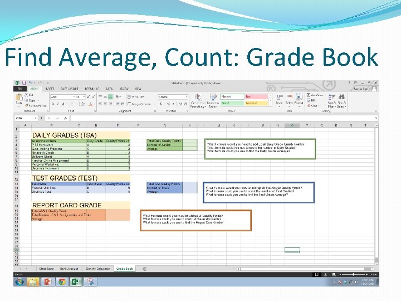The width and height of the screenshot is (401, 301).
Task: Click the Save icon in Quick Access toolbar
Action: point(24,83)
